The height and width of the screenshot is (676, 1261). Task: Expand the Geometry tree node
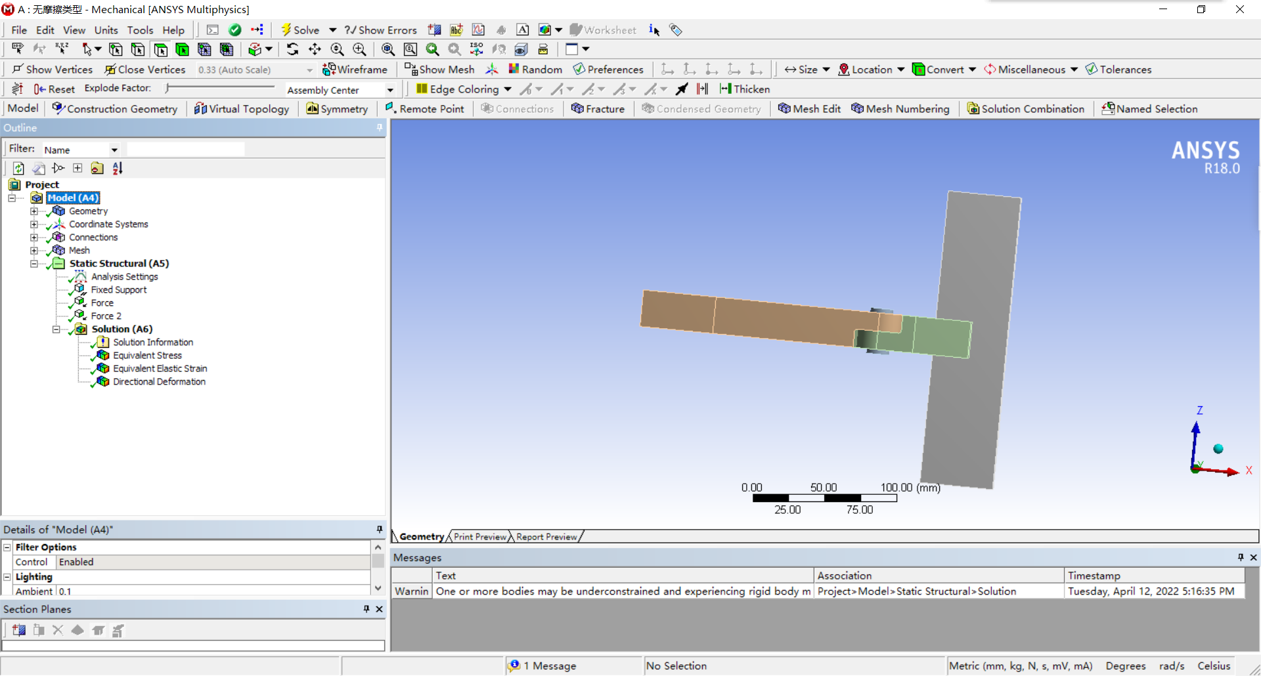34,211
